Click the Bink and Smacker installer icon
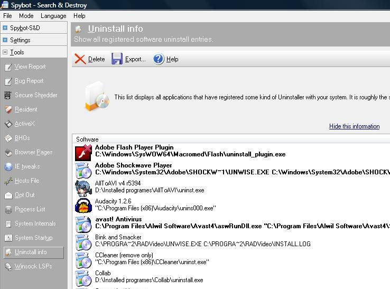 pos(83,242)
